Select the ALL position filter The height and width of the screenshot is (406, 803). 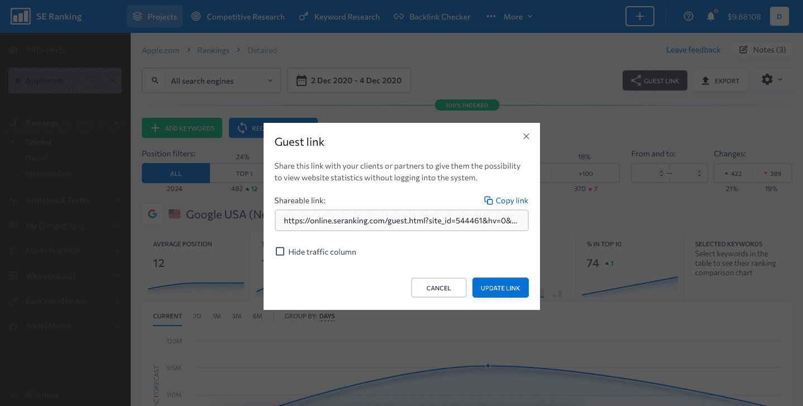(x=176, y=174)
